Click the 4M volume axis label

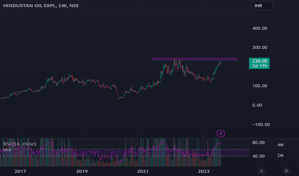coord(280,145)
